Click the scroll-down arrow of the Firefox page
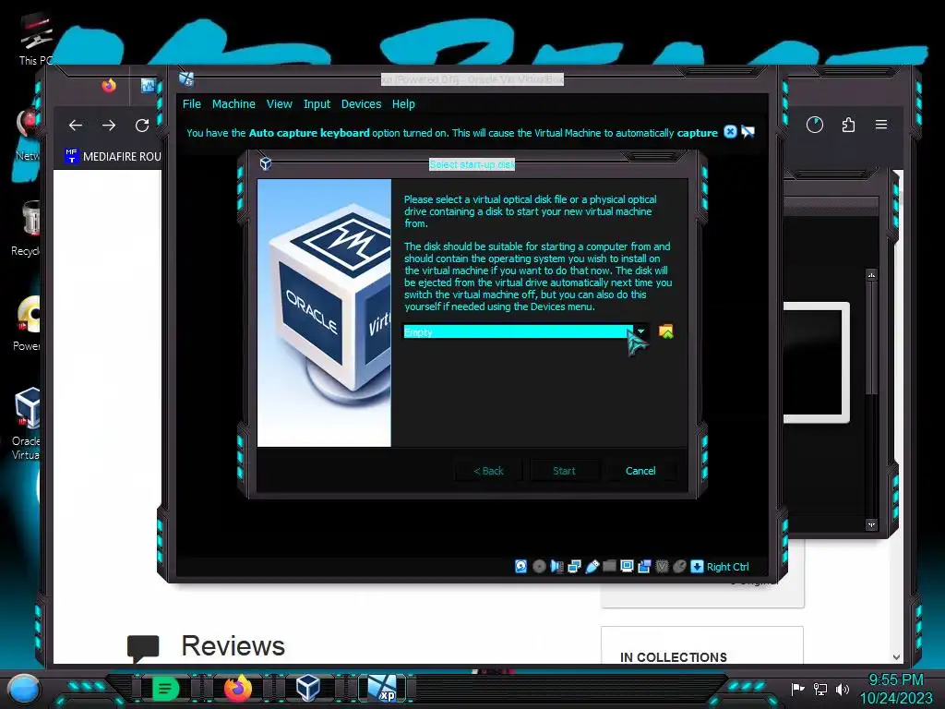This screenshot has width=945, height=709. click(x=897, y=657)
